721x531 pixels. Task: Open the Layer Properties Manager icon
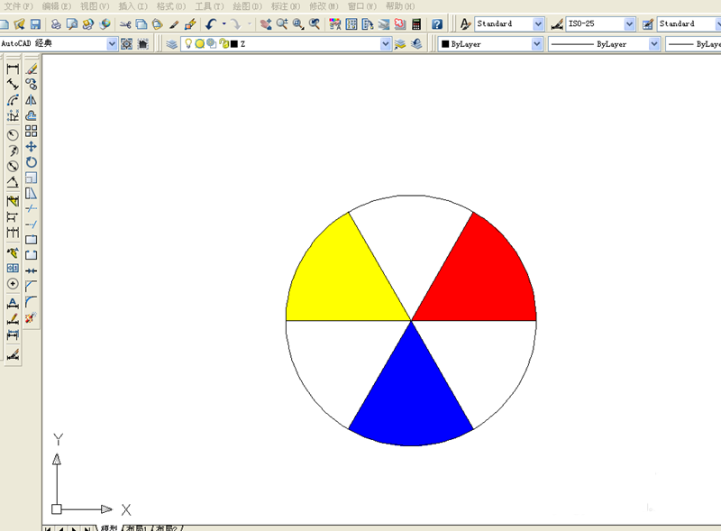point(171,44)
